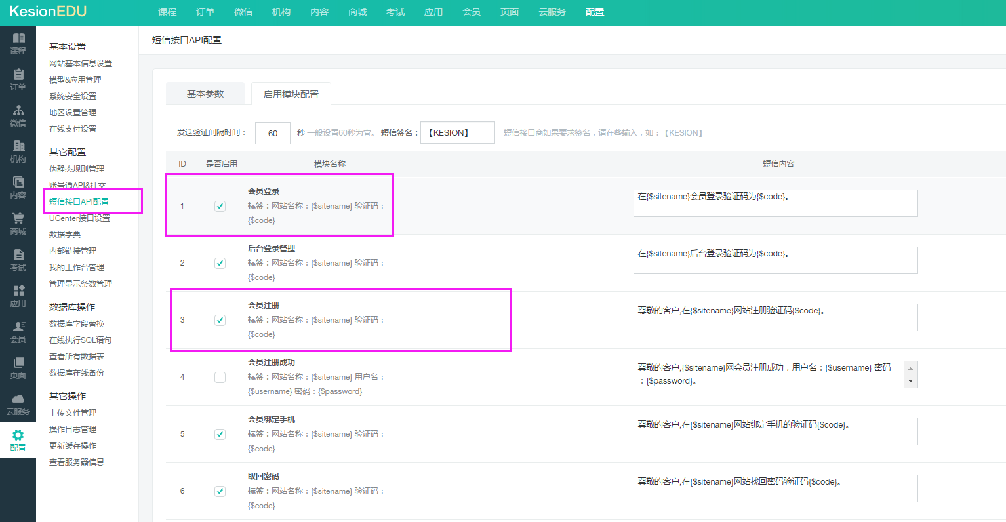
Task: Open the 微信 sidebar icon
Action: [x=18, y=111]
